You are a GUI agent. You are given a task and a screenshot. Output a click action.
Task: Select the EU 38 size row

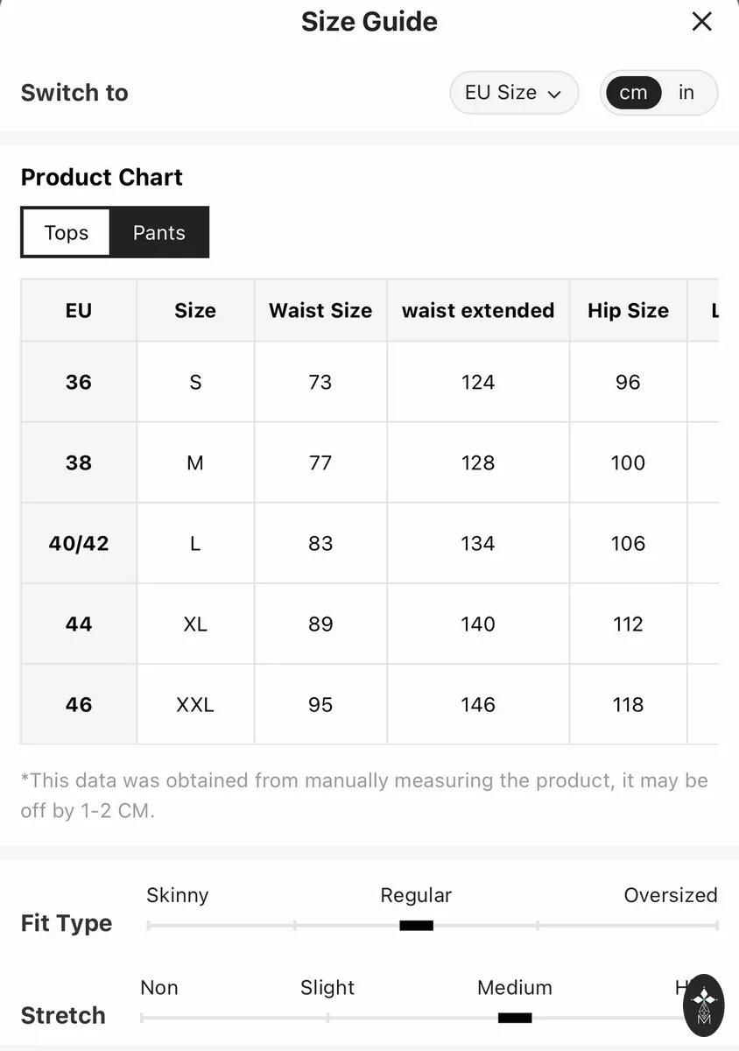tap(369, 462)
